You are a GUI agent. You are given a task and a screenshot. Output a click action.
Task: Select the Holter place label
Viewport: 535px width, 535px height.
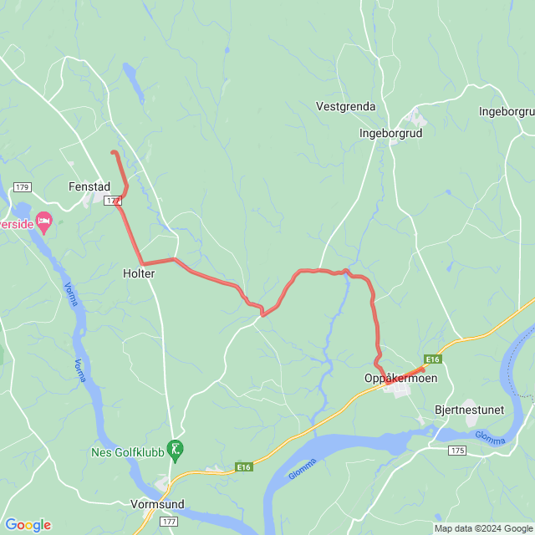(x=139, y=273)
